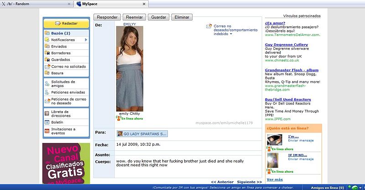Viewport: 365px width, 190px height.
Task: Click online icon under IF IM NO... friend
Action: 269,171
